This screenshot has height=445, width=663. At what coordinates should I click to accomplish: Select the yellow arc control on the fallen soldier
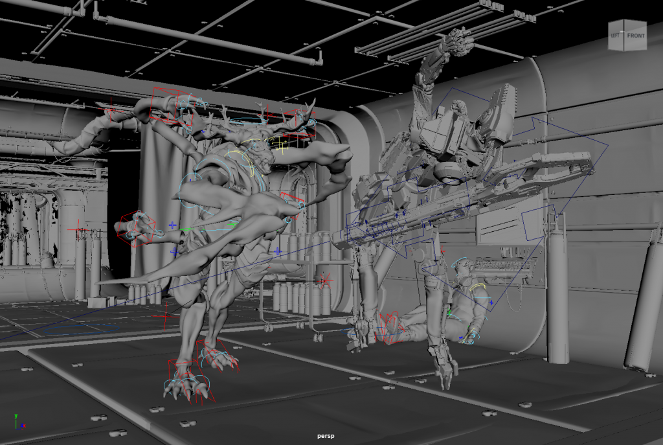pos(478,286)
